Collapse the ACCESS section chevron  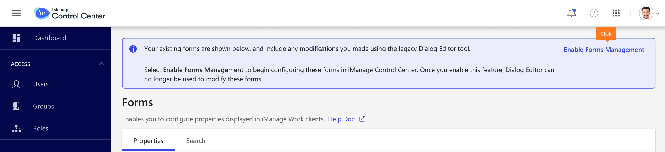tap(101, 64)
